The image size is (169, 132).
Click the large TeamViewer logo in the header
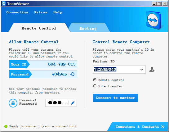153,20
